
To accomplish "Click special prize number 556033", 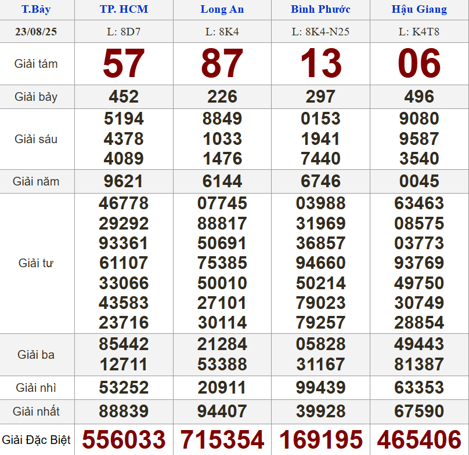I will [x=124, y=440].
